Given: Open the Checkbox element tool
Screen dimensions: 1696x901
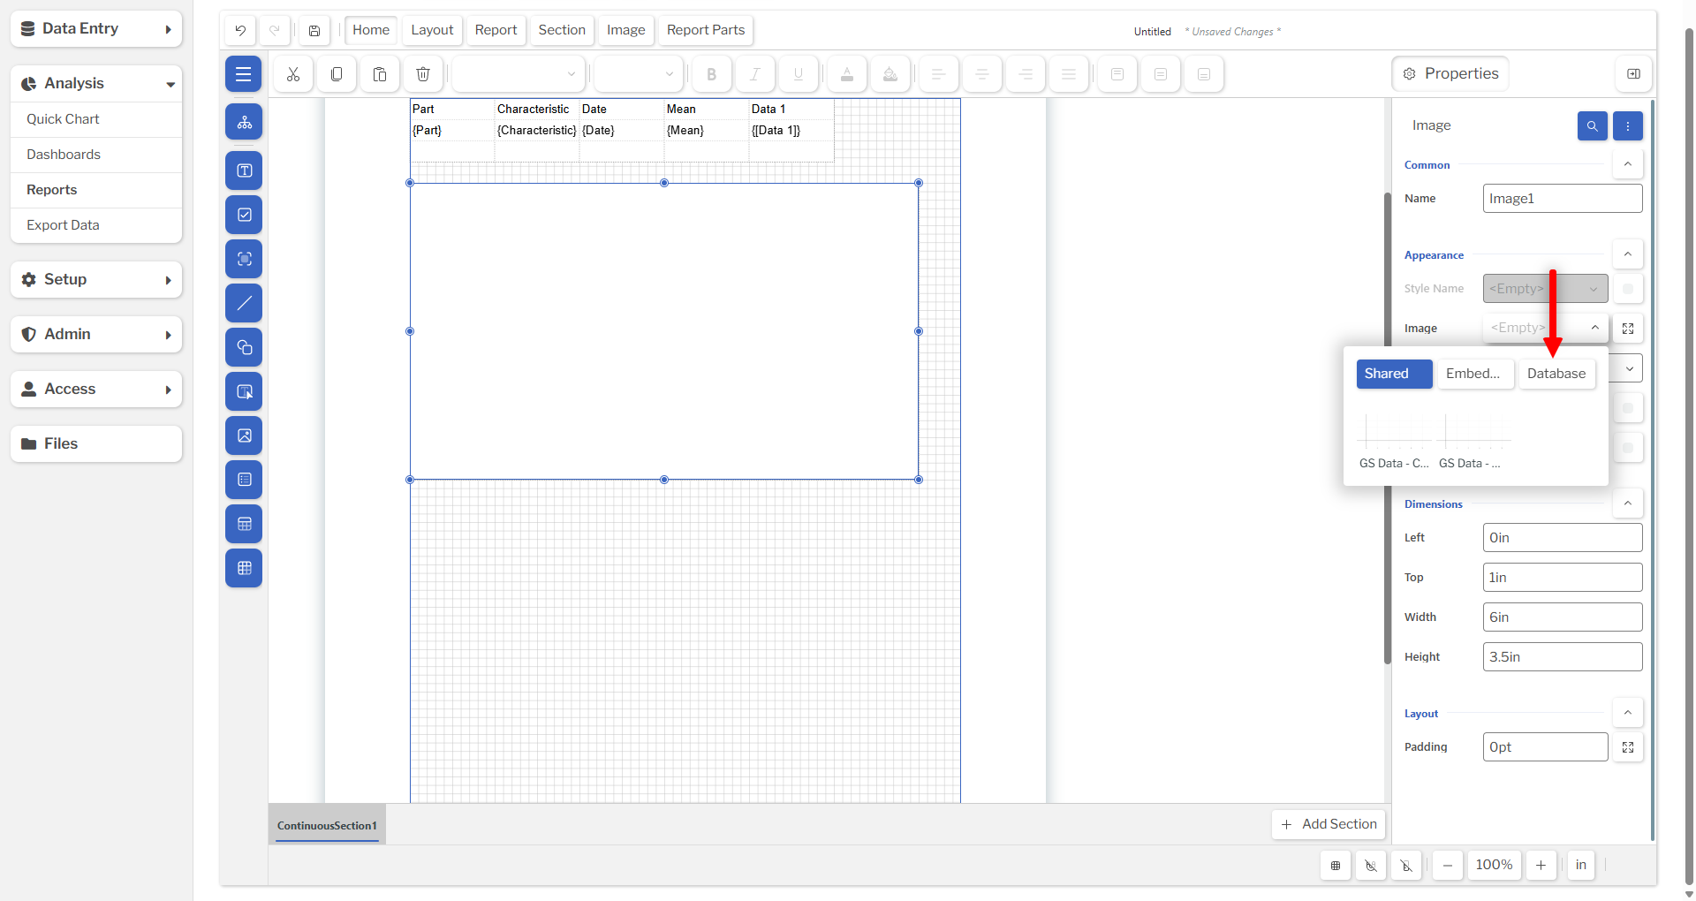Looking at the screenshot, I should pos(244,215).
